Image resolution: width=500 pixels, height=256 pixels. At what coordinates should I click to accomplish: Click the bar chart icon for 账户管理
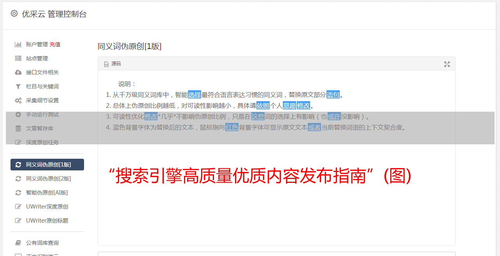click(18, 44)
